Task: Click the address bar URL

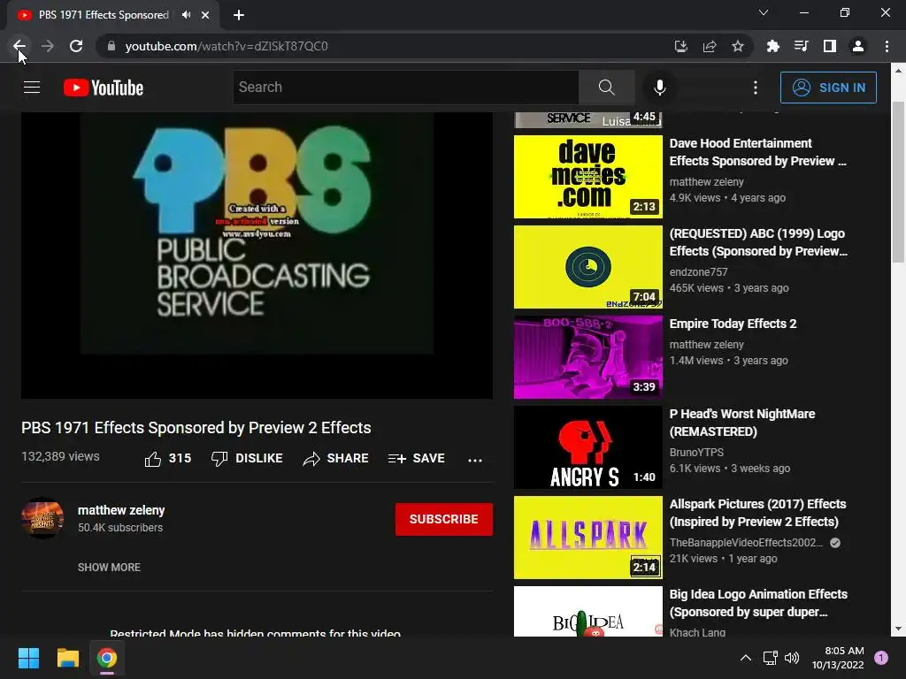Action: [x=226, y=46]
